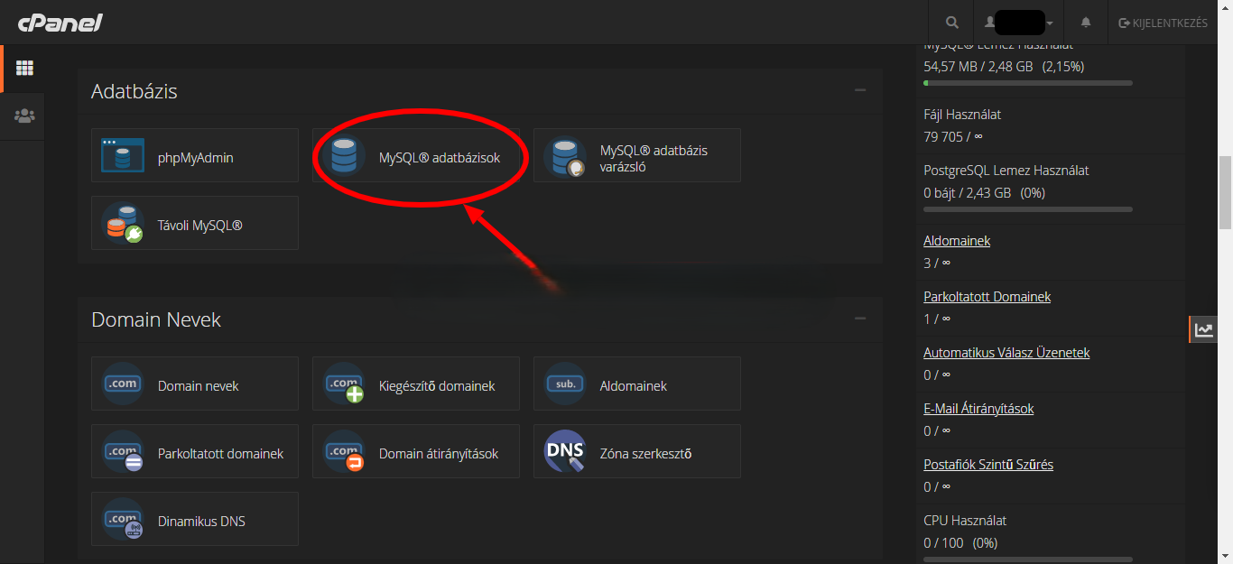Click the MySQL® adatbázis varázsló label

tap(654, 159)
